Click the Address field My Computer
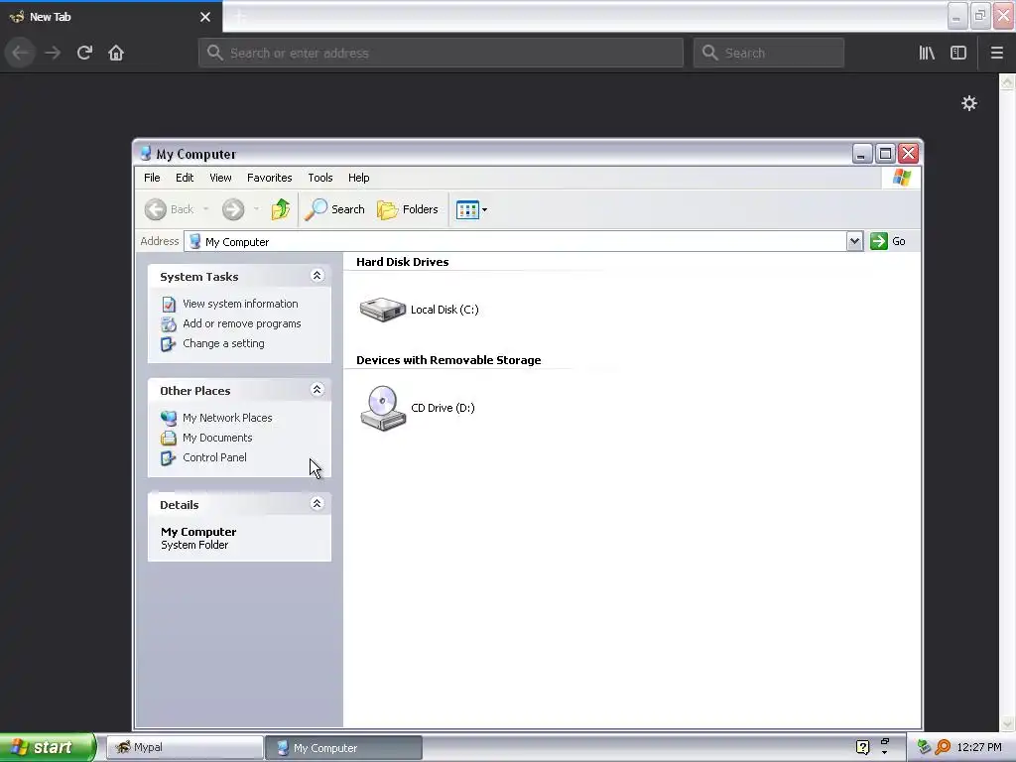1016x762 pixels. [x=515, y=242]
